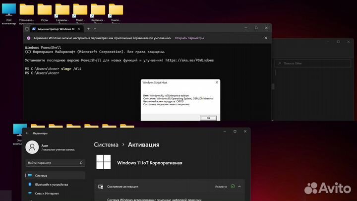Open the 'Music' shortcut folder

tap(80, 13)
